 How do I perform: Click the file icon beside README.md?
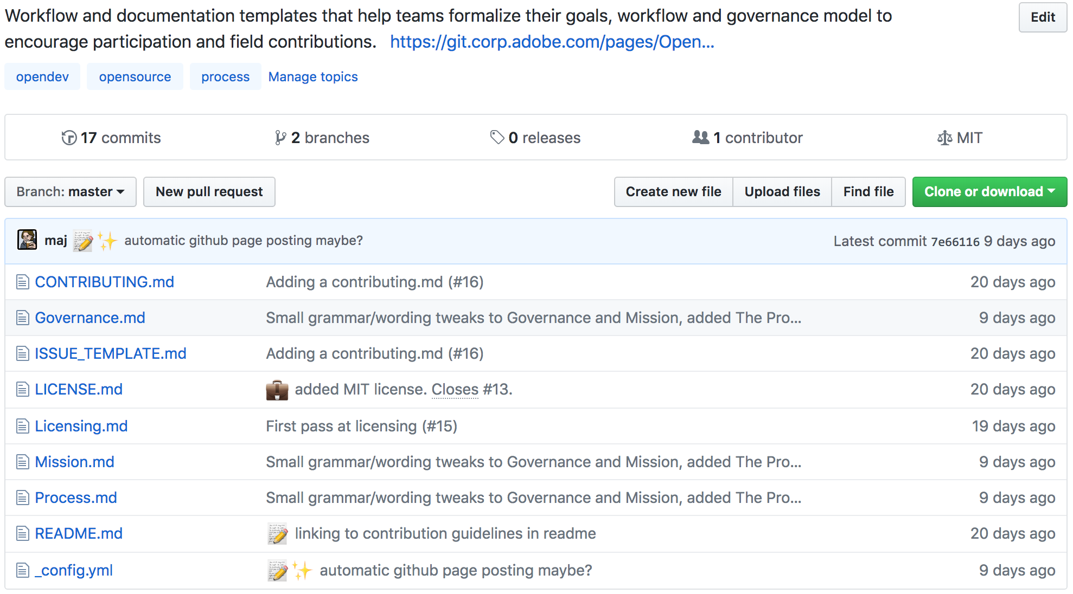pos(22,534)
